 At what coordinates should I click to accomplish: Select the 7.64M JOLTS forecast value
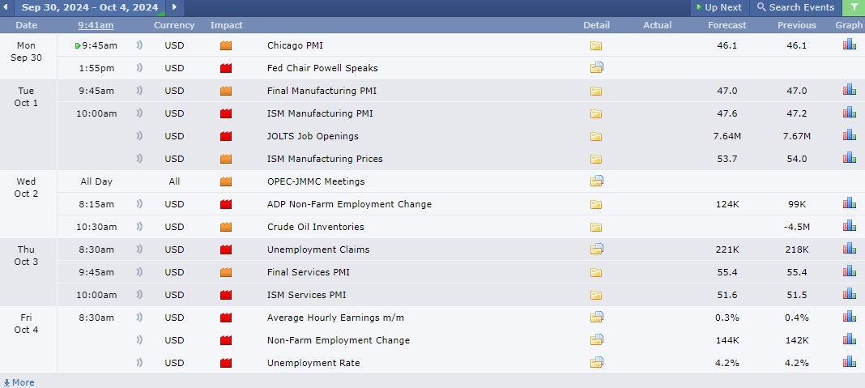pyautogui.click(x=727, y=136)
